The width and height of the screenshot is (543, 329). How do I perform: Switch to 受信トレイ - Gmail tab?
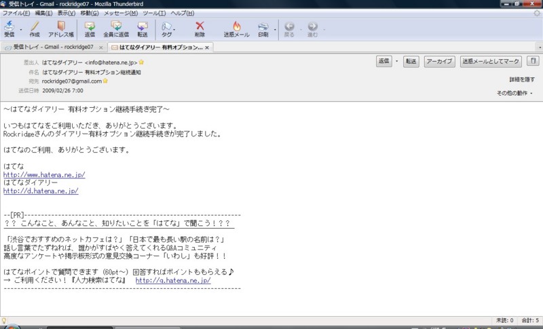pos(53,47)
